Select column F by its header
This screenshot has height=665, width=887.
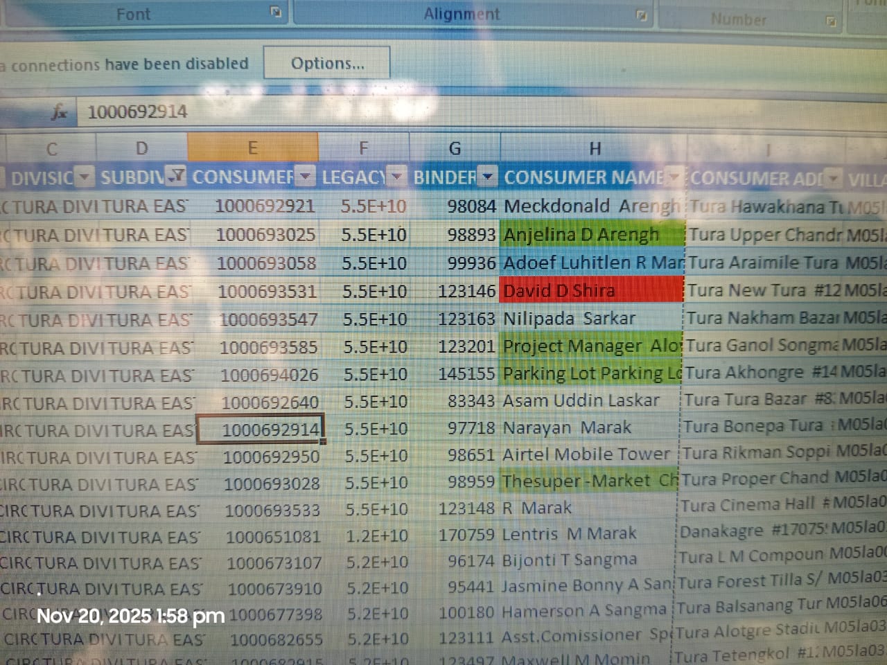click(364, 148)
